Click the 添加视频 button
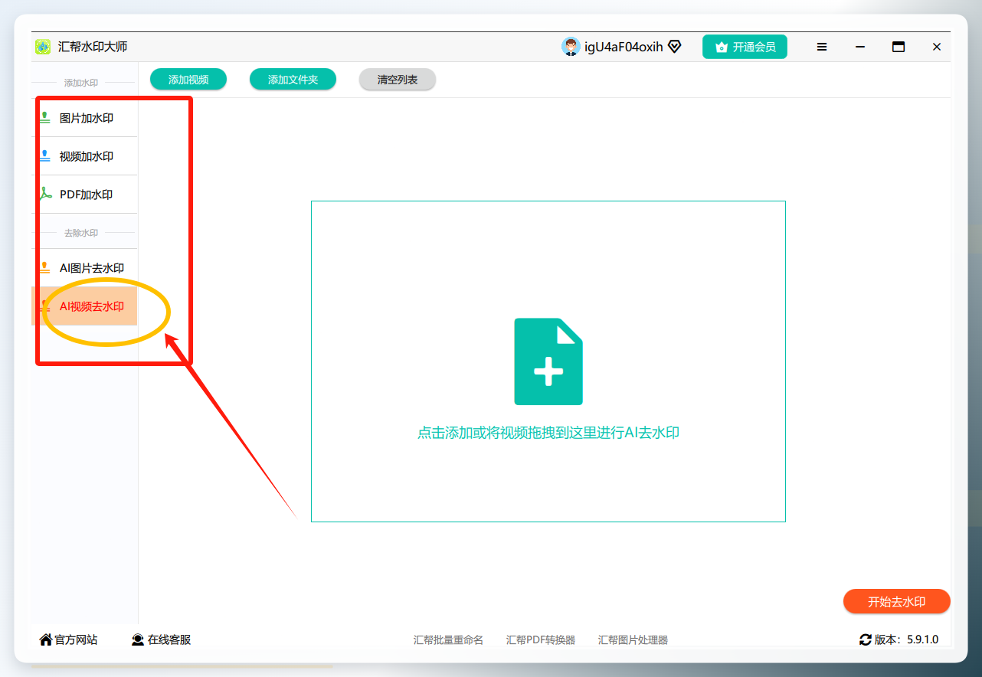Viewport: 982px width, 677px height. (188, 80)
